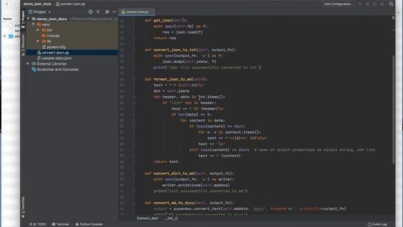Open Project view dropdown arrow
The image size is (403, 227).
49,12
